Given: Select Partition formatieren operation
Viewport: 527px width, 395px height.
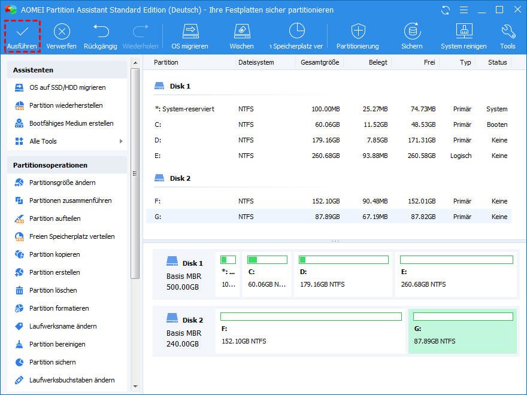Looking at the screenshot, I should (x=59, y=308).
